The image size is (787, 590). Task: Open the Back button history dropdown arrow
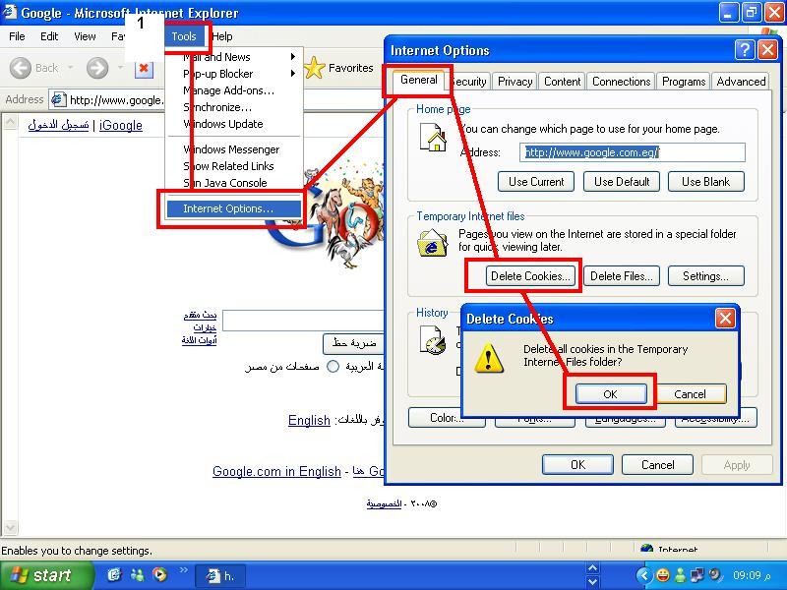point(70,68)
